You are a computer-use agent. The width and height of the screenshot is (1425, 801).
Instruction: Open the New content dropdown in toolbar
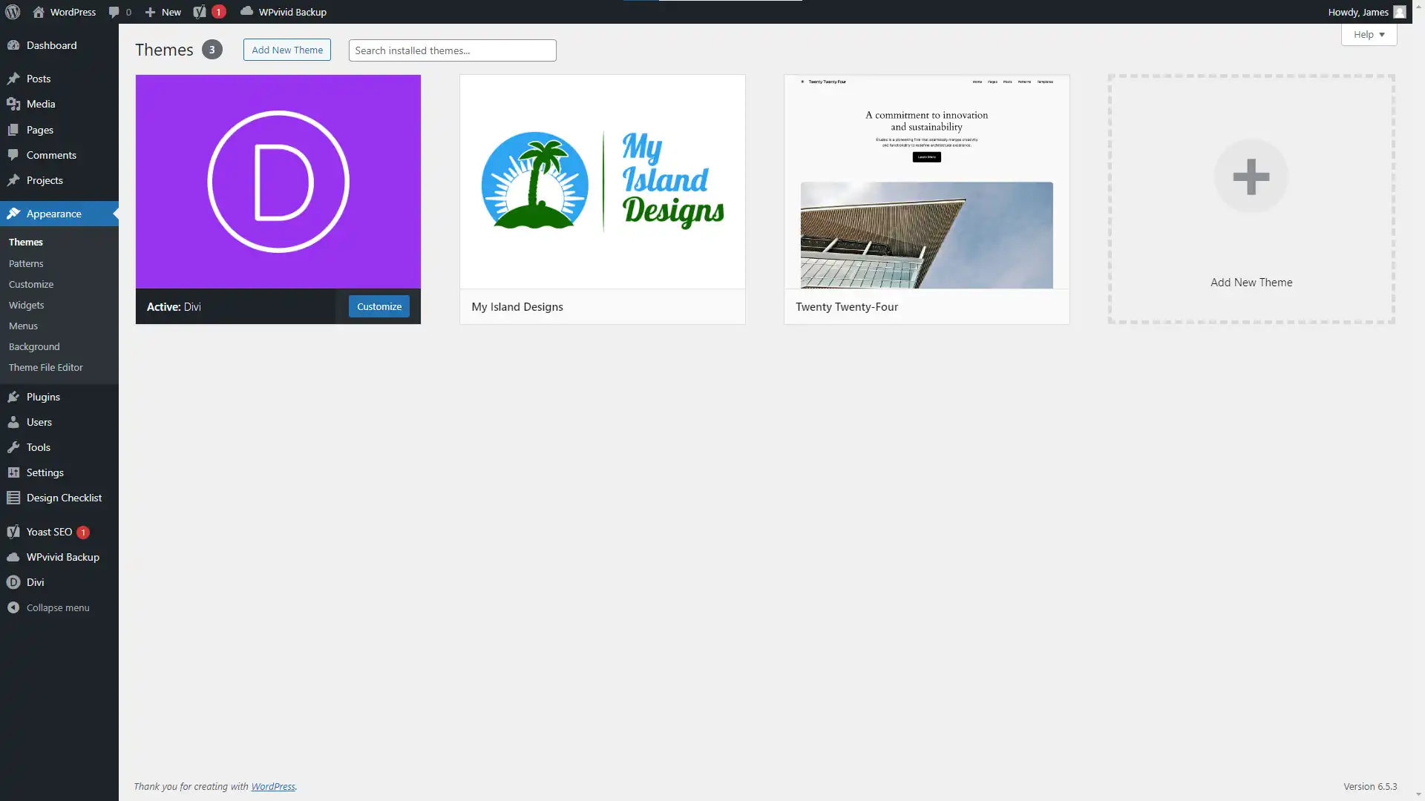(x=163, y=12)
